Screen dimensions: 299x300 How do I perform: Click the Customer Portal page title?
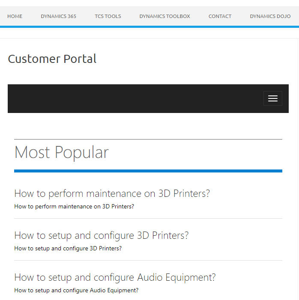pos(52,59)
